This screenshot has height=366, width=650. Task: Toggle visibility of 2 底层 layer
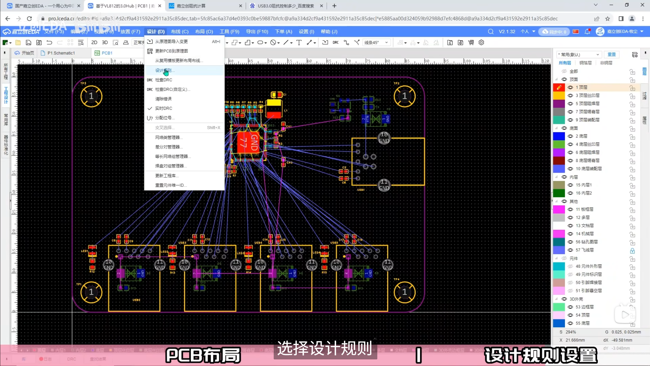[570, 136]
